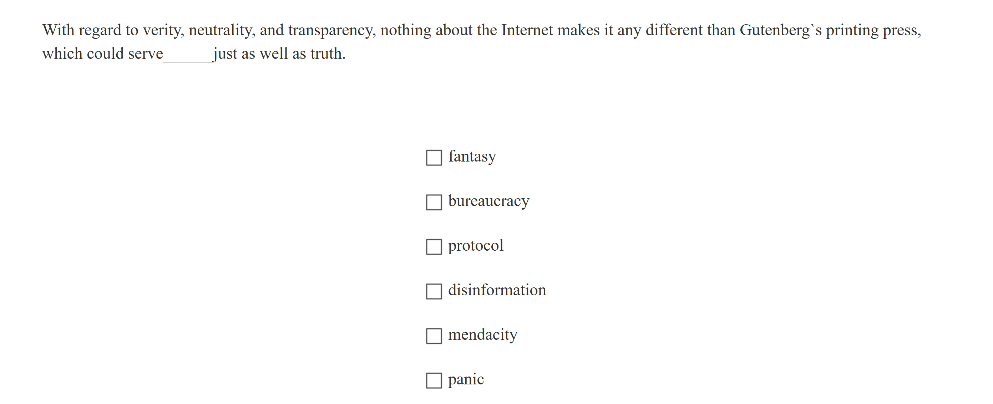Click the phrase 'printing press'
Image resolution: width=993 pixels, height=404 pixels.
(873, 30)
